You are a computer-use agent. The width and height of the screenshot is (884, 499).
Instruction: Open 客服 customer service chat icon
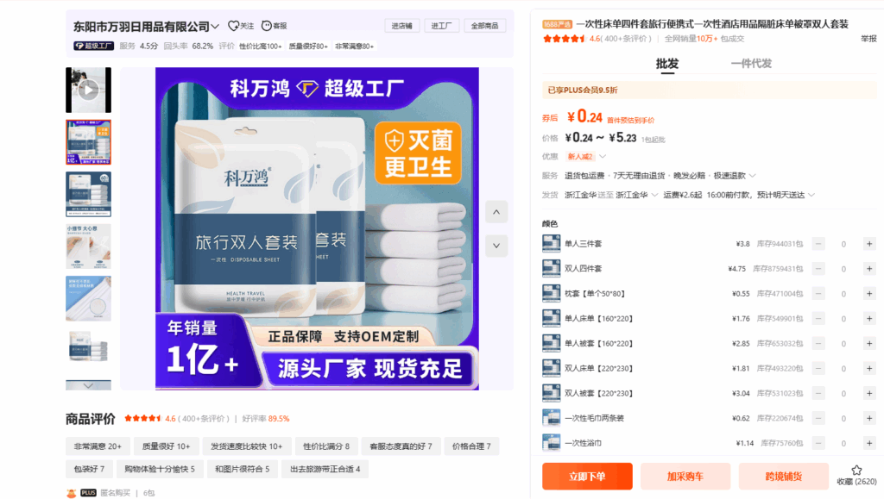pyautogui.click(x=267, y=26)
